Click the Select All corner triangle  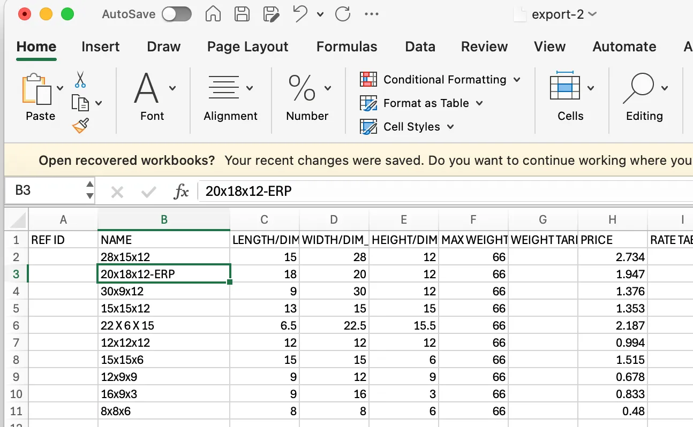(x=18, y=219)
